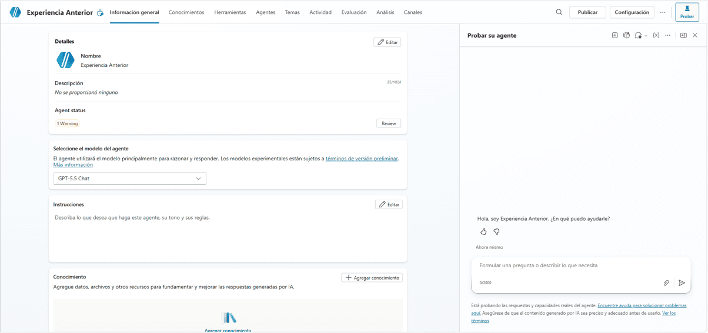Image resolution: width=708 pixels, height=333 pixels.
Task: Open the Configuración button
Action: click(x=632, y=12)
